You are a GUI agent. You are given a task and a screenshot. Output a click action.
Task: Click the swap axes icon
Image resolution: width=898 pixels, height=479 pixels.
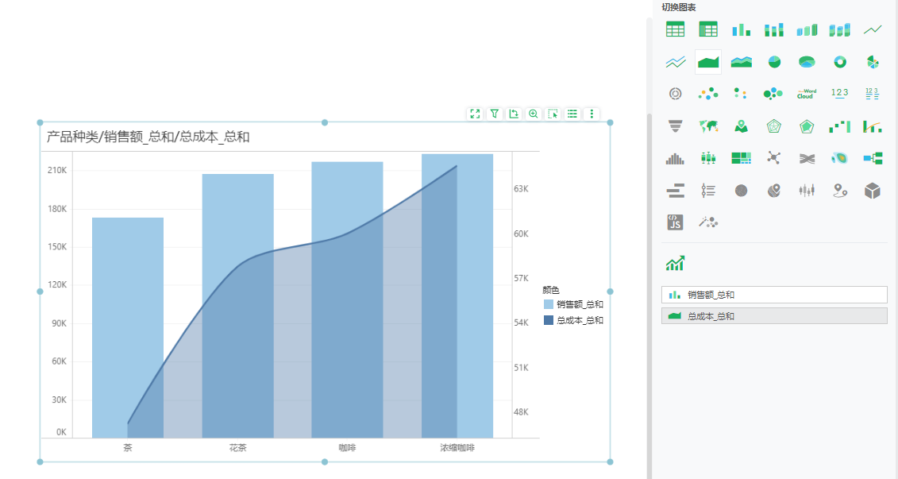(514, 114)
